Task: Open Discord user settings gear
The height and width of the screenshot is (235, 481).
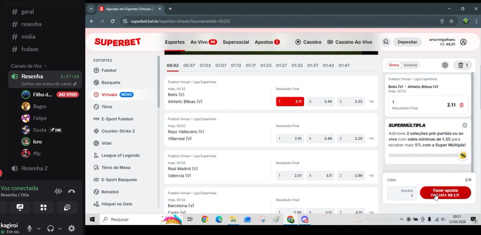Action: coord(71,228)
